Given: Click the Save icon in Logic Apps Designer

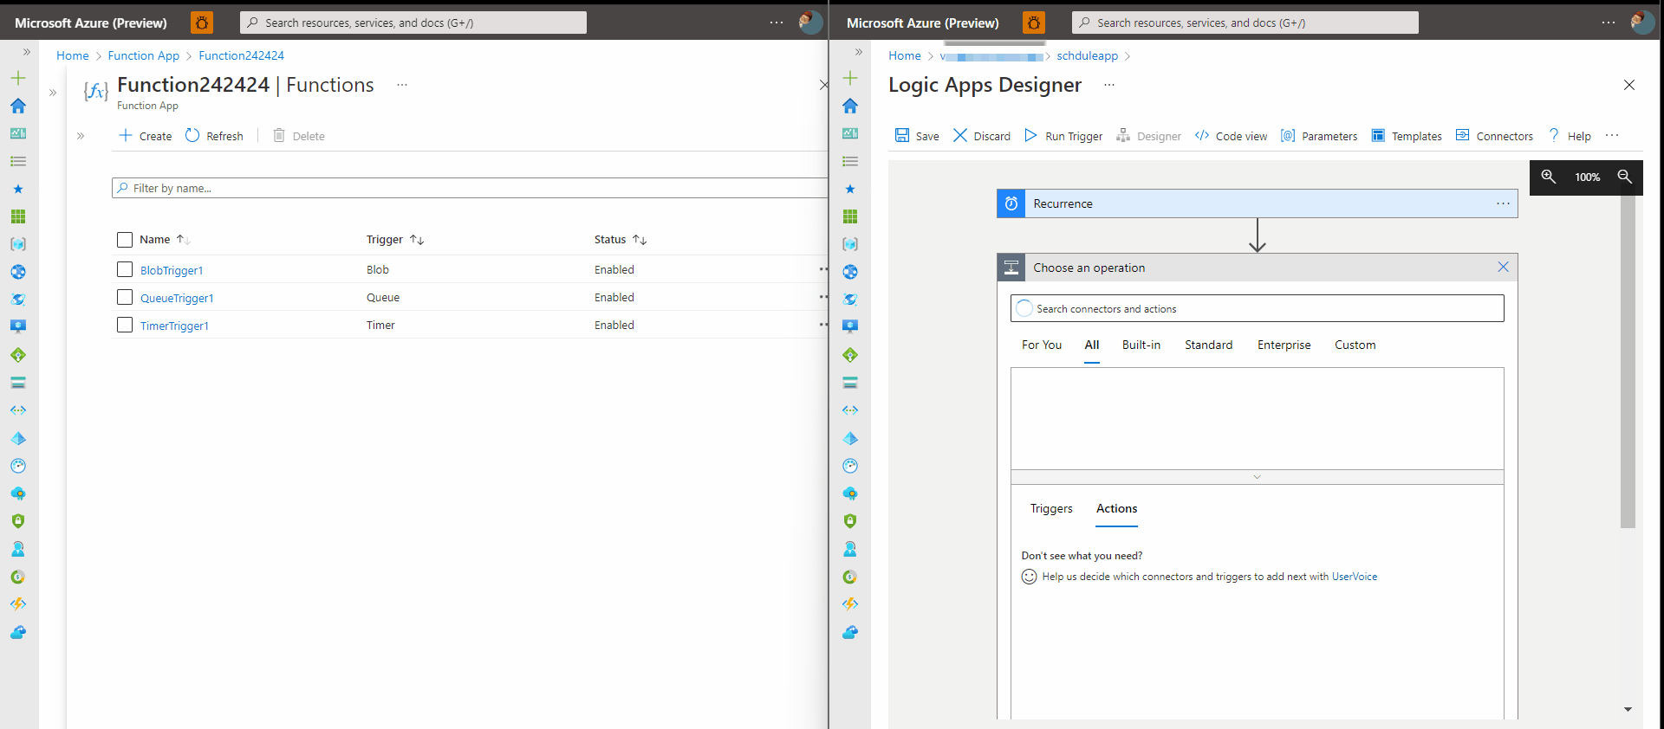Looking at the screenshot, I should click(x=902, y=135).
